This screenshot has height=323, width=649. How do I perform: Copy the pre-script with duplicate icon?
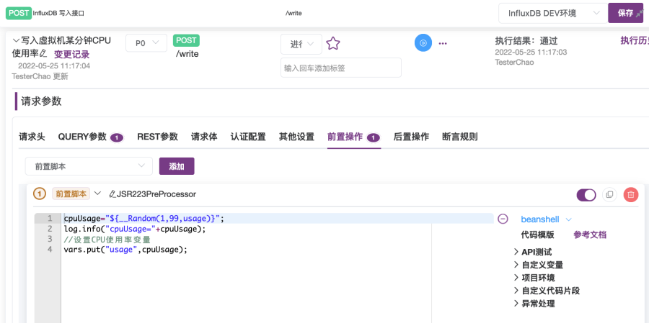pyautogui.click(x=609, y=194)
